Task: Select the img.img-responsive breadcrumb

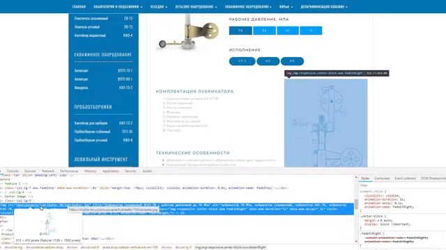Action: pos(231,247)
